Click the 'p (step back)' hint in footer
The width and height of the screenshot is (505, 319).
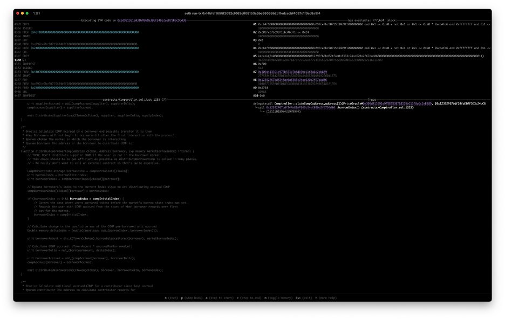pyautogui.click(x=192, y=298)
